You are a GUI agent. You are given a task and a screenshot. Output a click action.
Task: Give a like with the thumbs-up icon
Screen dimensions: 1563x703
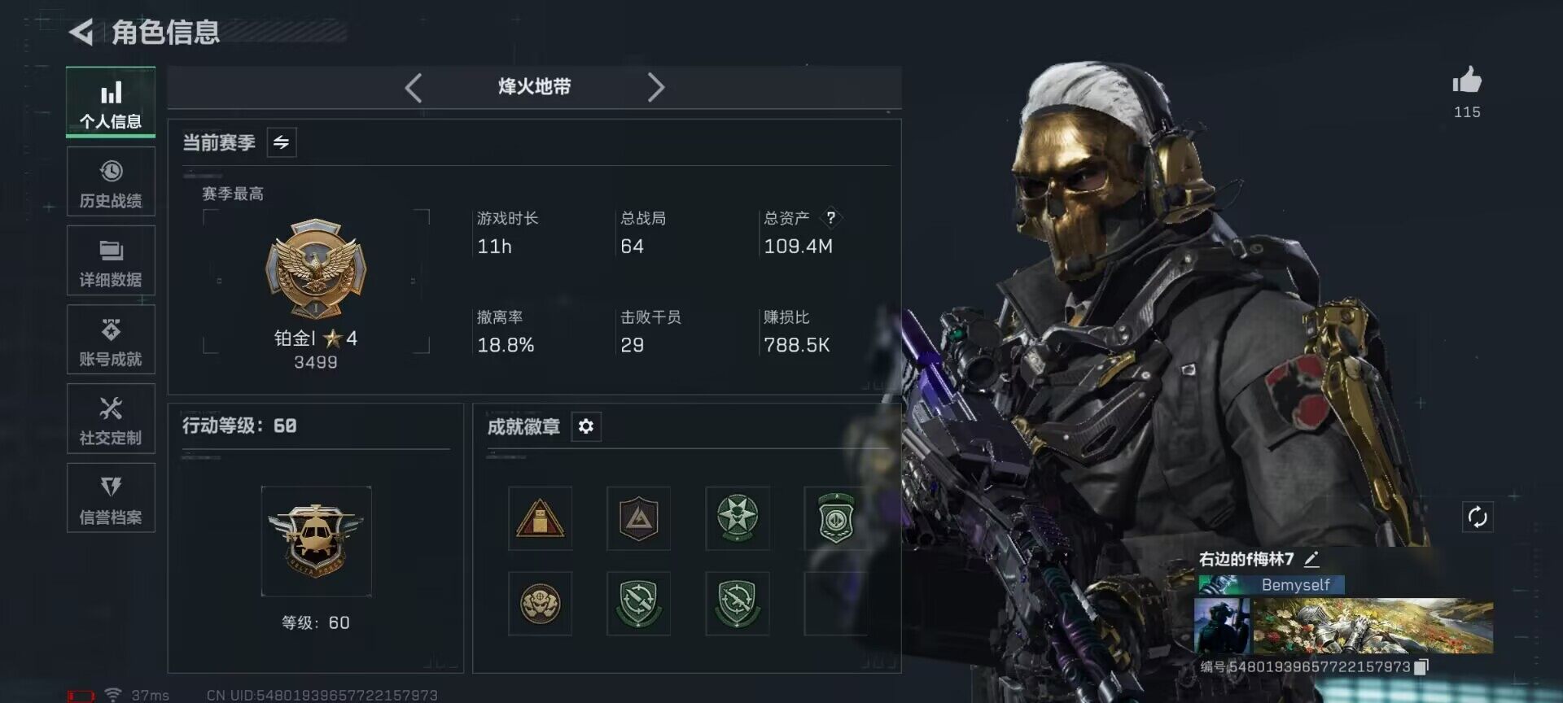tap(1467, 81)
